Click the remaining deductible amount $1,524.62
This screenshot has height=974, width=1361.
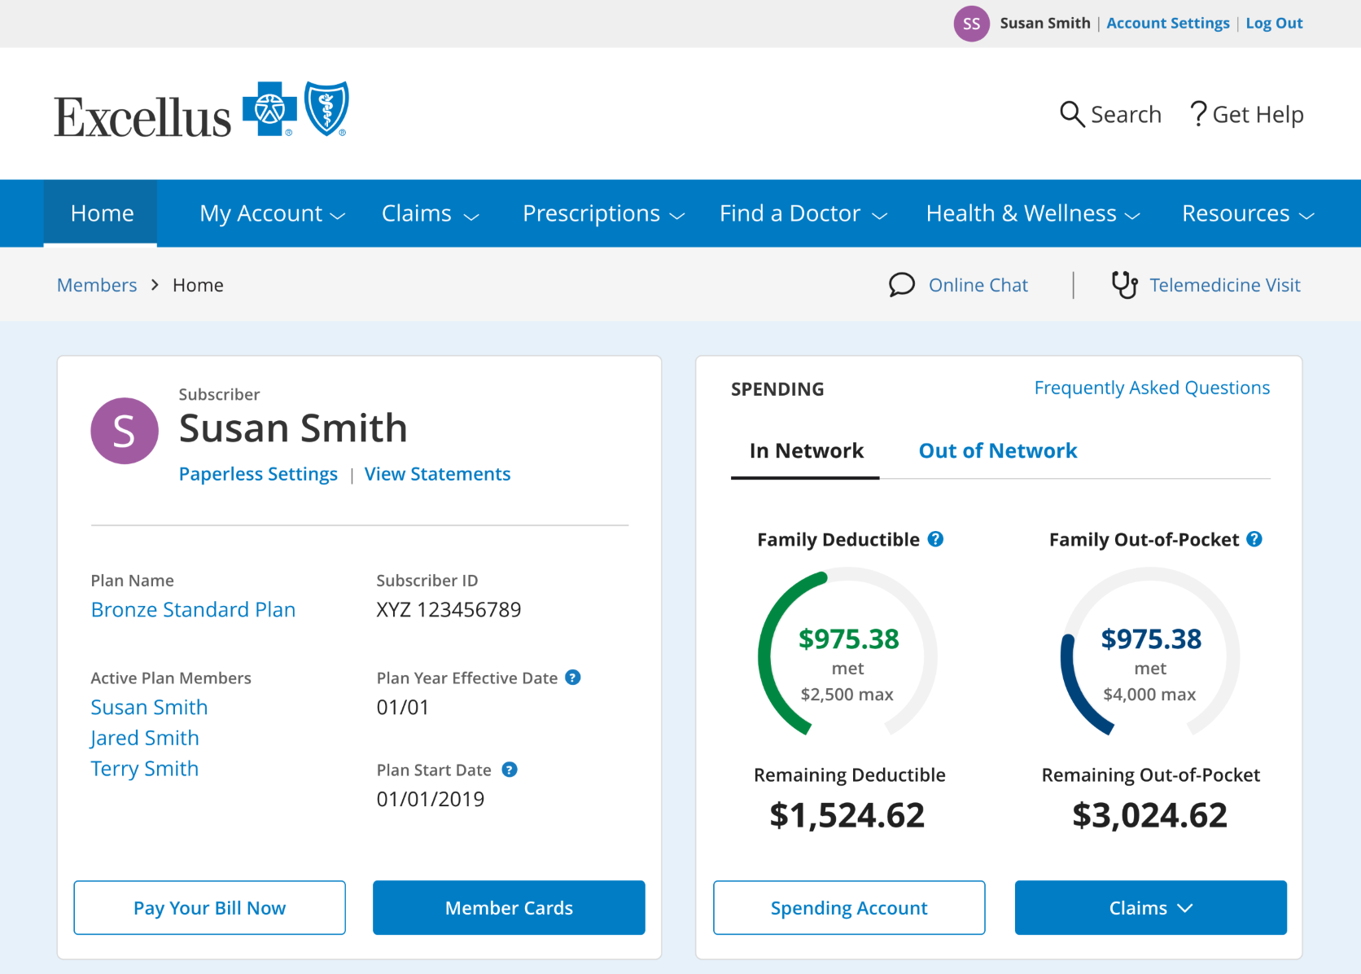coord(847,815)
